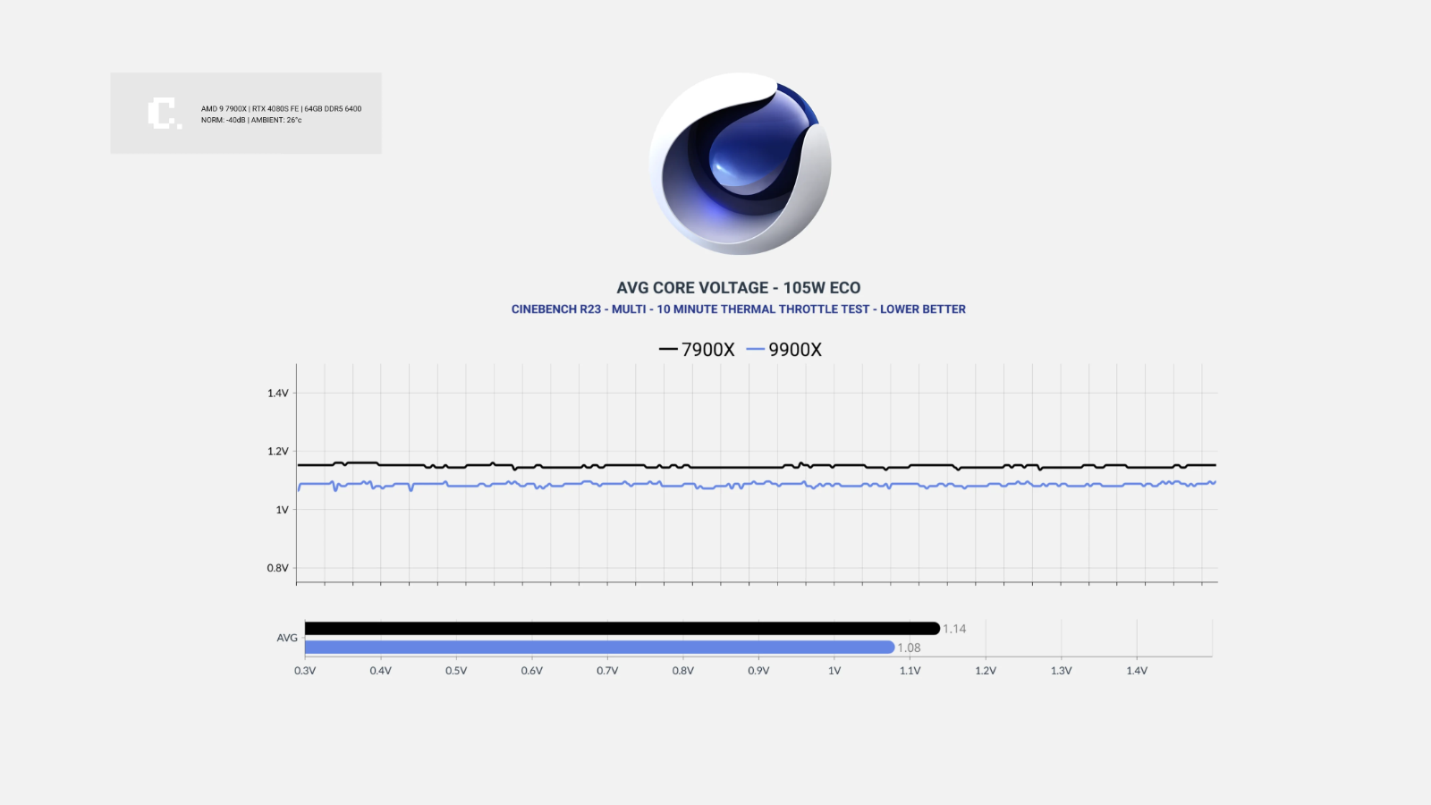Select the black 7900X average bar

(x=622, y=629)
